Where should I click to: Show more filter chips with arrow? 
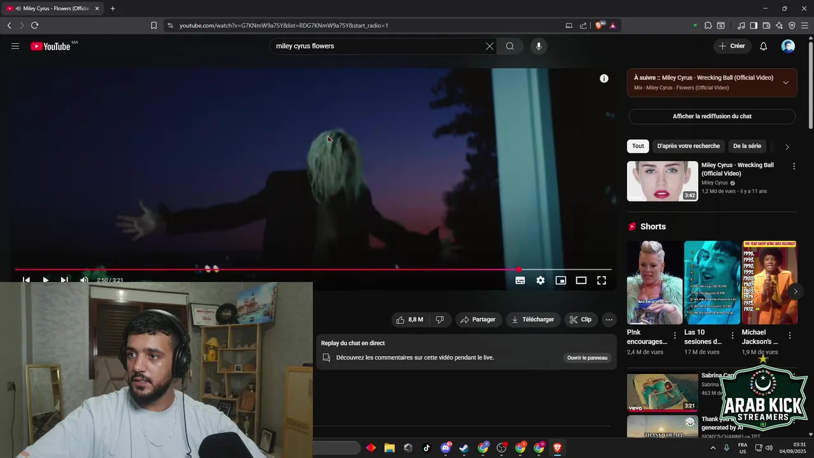coord(787,147)
